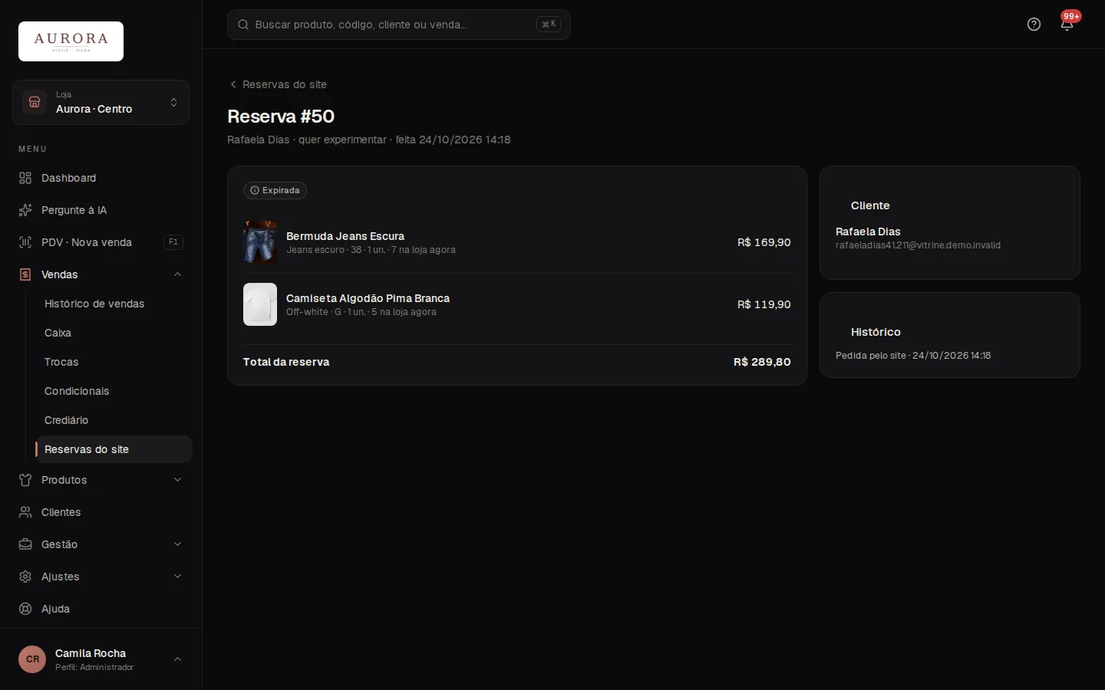
Task: Click the customer email rafaeladias41.211@vitrine.demo.invalid
Action: pyautogui.click(x=918, y=245)
